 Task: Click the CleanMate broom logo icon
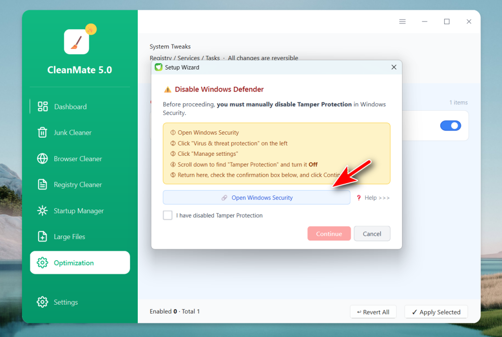[x=76, y=42]
